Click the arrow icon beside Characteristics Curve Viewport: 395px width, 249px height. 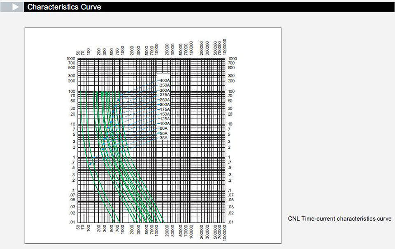click(15, 7)
